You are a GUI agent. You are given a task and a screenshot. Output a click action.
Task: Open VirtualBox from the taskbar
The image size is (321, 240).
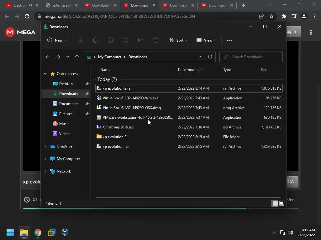pos(65,232)
